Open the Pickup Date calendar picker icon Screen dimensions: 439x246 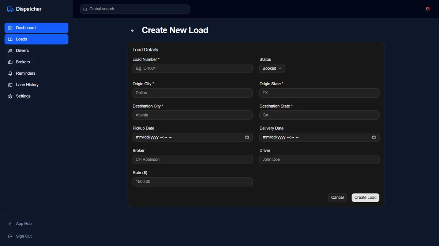click(247, 137)
